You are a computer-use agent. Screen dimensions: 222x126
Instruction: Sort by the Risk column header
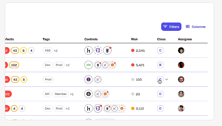point(134,39)
